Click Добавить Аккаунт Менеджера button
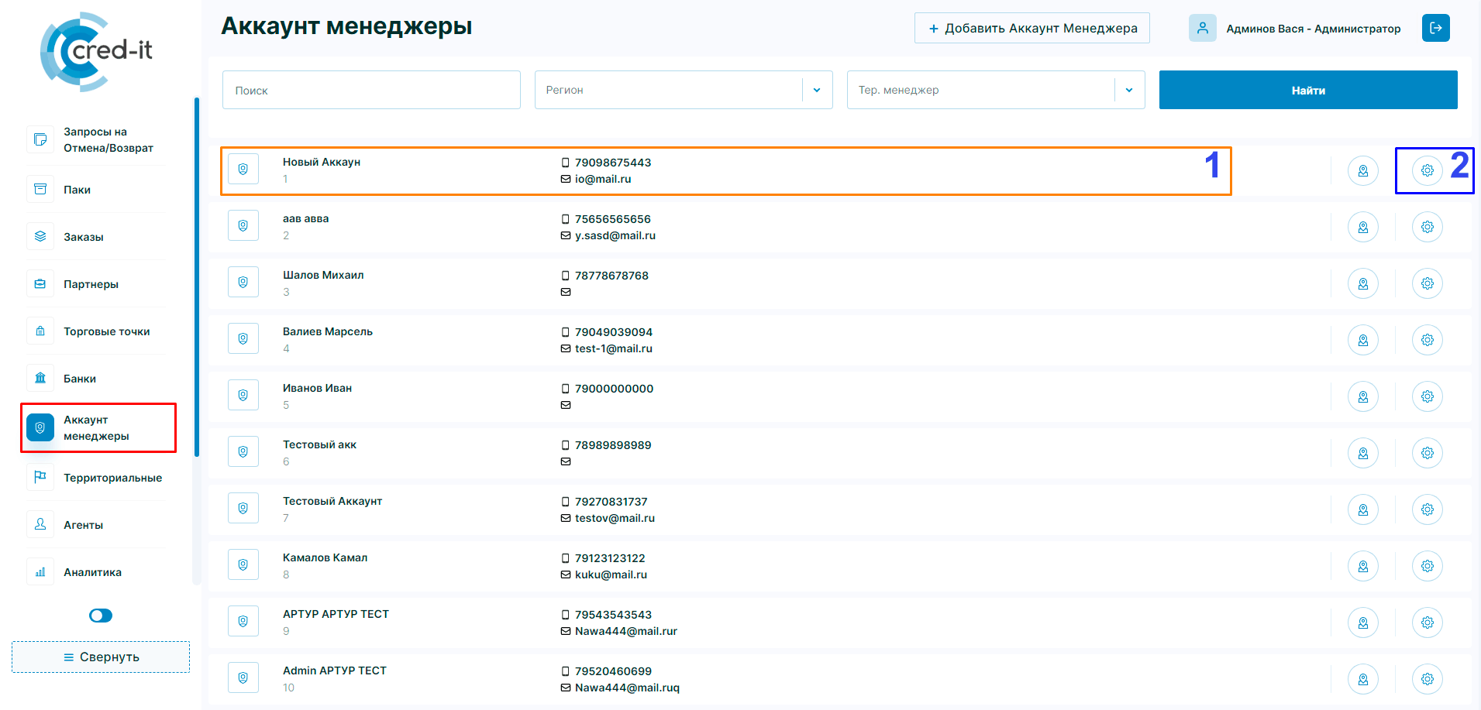 pos(1032,28)
